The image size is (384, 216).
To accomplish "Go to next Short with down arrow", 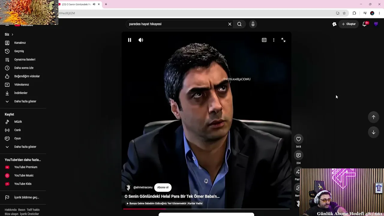I will pos(373,132).
